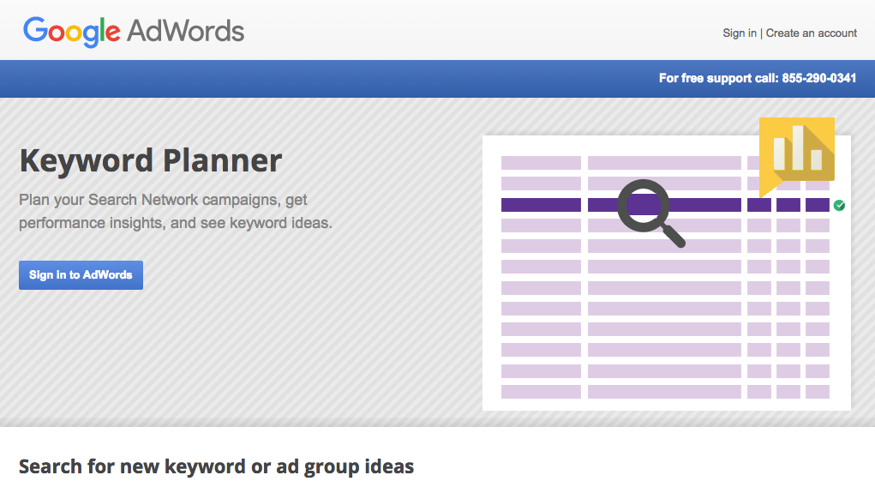The width and height of the screenshot is (875, 487).
Task: Click the support phone number 855-290-0341
Action: coord(818,78)
